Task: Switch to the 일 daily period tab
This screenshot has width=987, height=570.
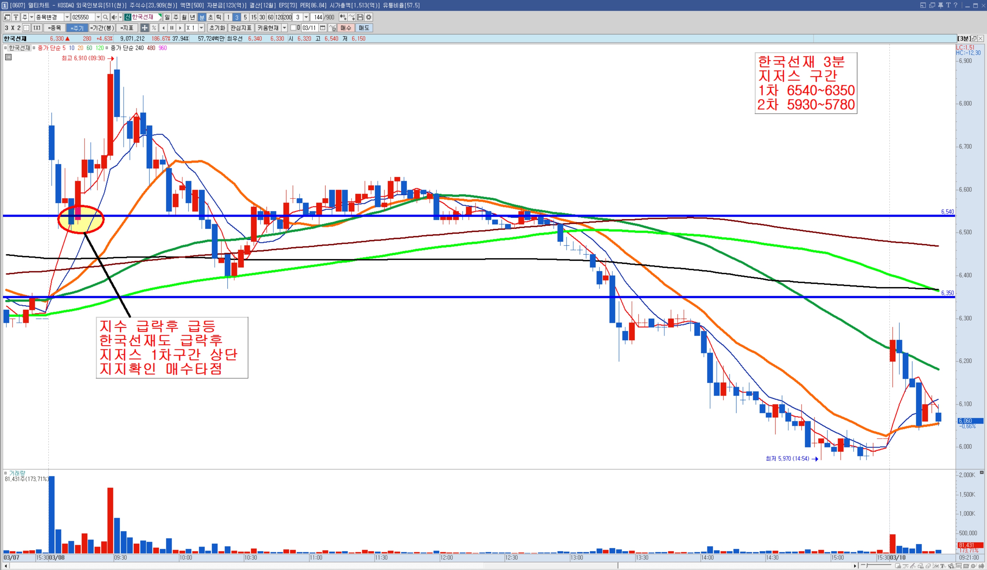Action: click(x=167, y=17)
